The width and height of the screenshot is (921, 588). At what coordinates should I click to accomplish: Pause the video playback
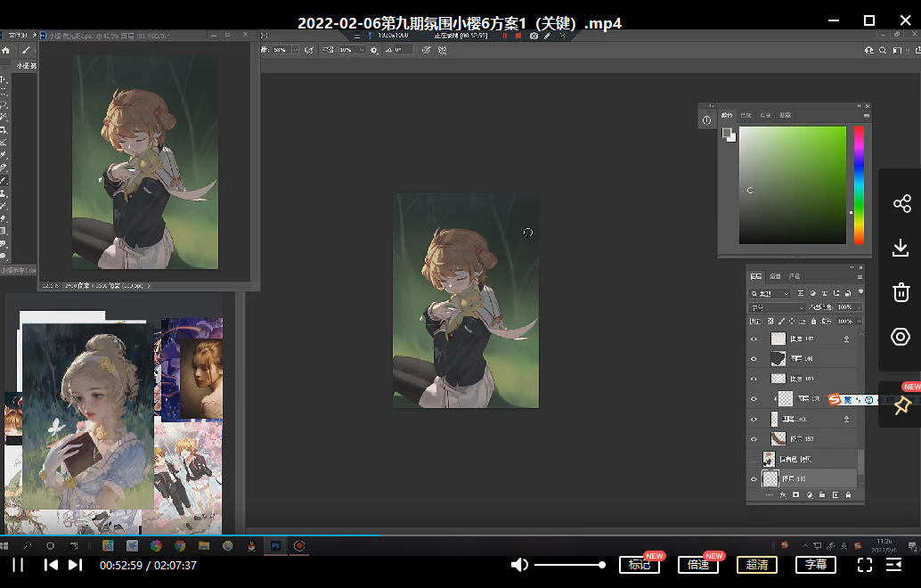18,565
